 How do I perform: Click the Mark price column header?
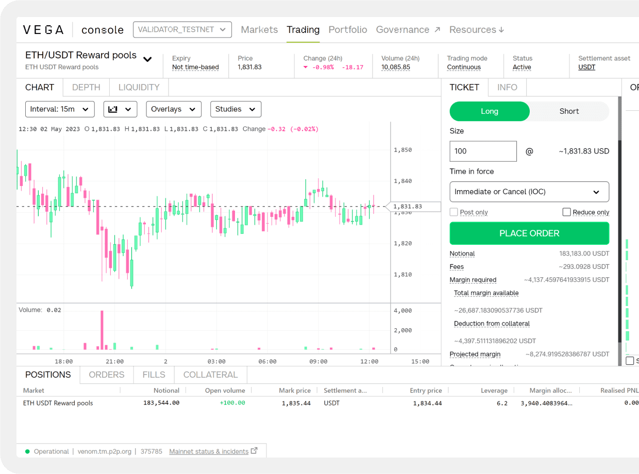click(x=295, y=391)
